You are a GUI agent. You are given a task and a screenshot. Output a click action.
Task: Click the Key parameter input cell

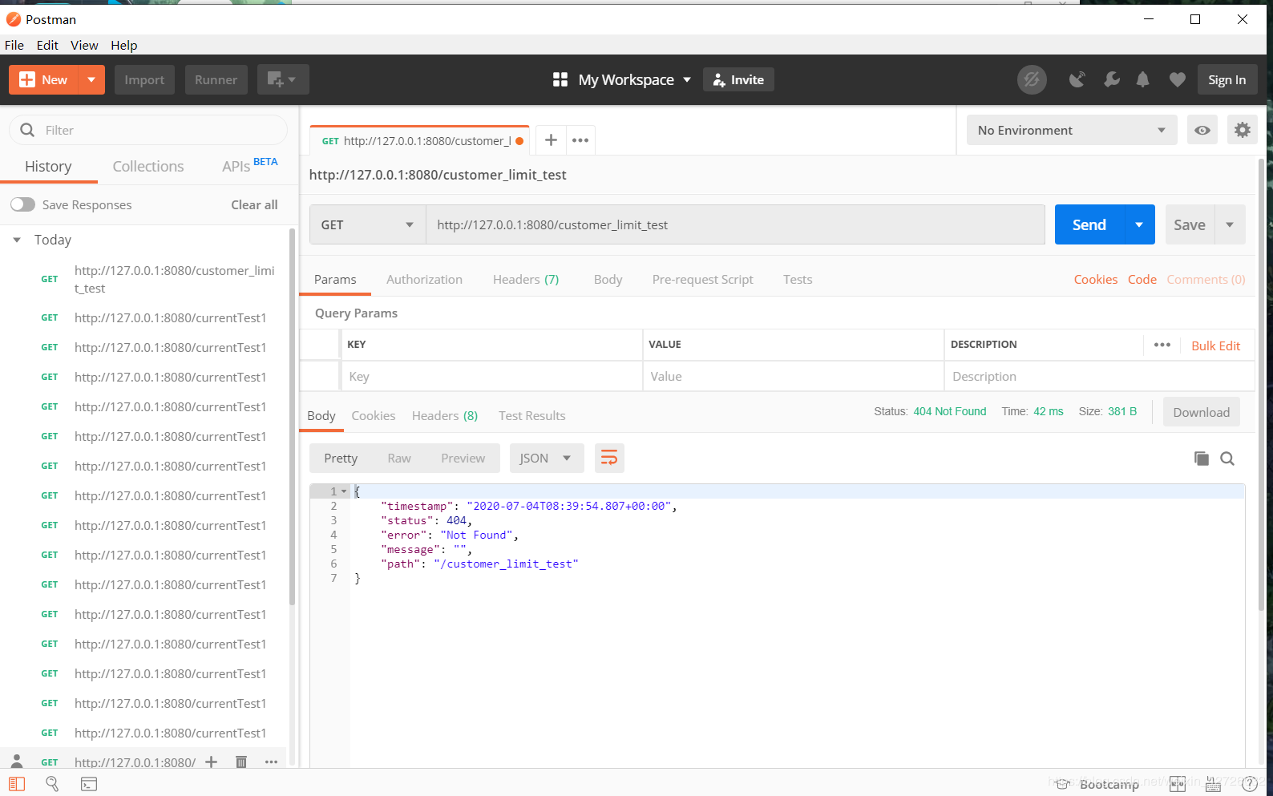tap(491, 376)
